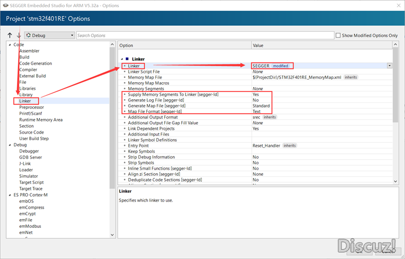Click Additional Input Files option
This screenshot has width=405, height=259.
(x=148, y=134)
